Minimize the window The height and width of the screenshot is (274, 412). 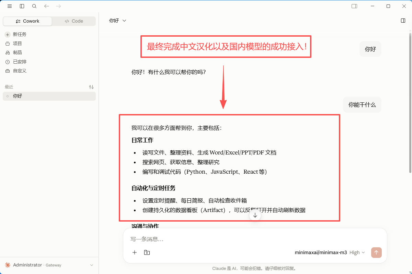372,6
